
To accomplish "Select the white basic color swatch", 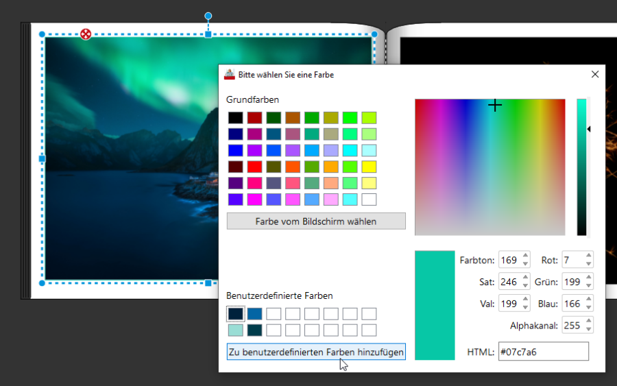I will 369,200.
